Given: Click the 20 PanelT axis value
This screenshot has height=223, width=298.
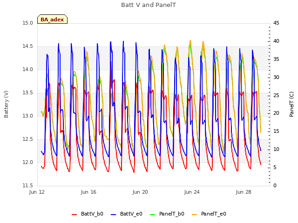Looking at the screenshot, I should point(276,113).
